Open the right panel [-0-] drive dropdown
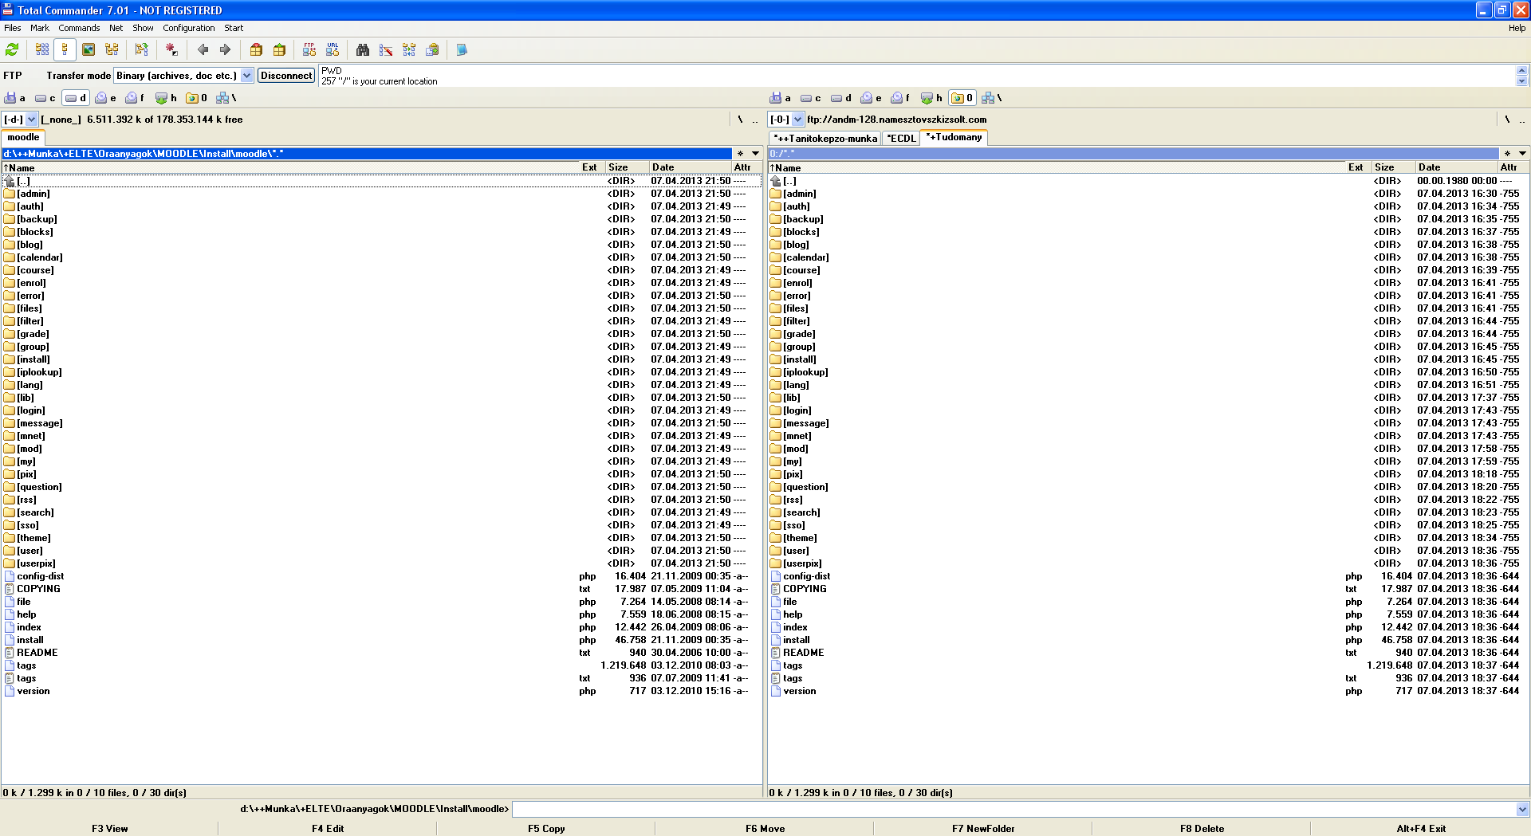 click(797, 120)
